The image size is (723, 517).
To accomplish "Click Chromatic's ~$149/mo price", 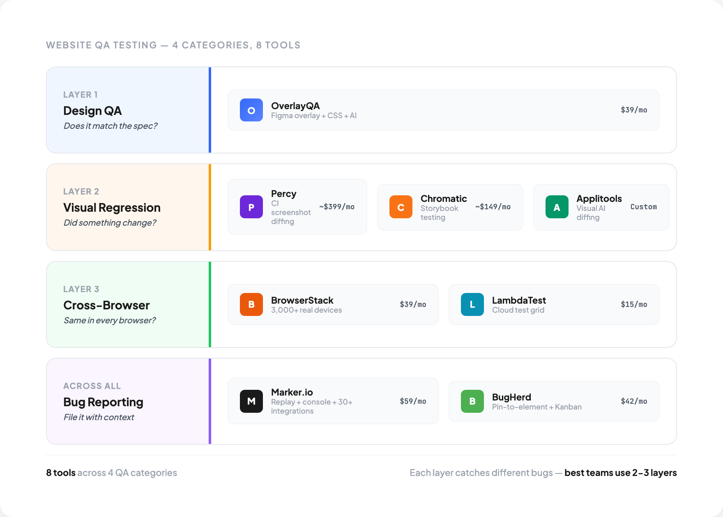I will [493, 207].
